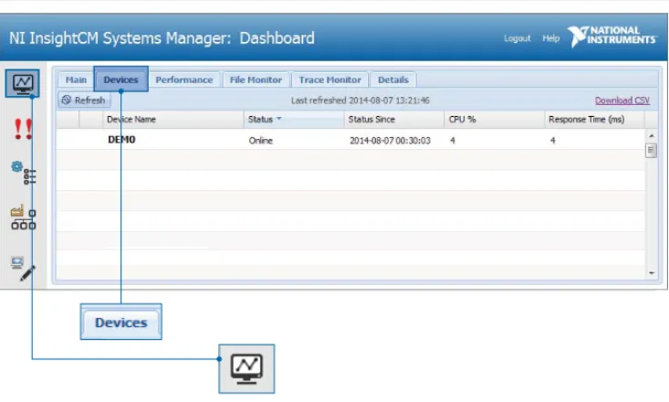669x402 pixels.
Task: Sort by the Status Since column header
Action: coord(393,119)
